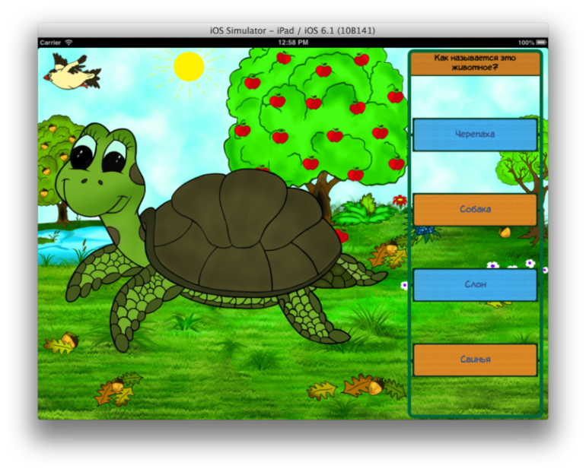Tap the turtle's smiling head
586x472 pixels.
tap(97, 171)
